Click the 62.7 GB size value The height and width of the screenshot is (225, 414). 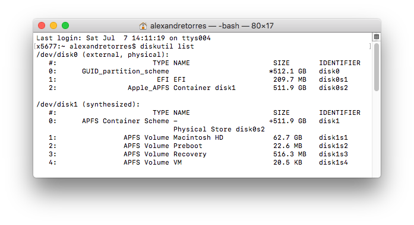[x=288, y=137]
